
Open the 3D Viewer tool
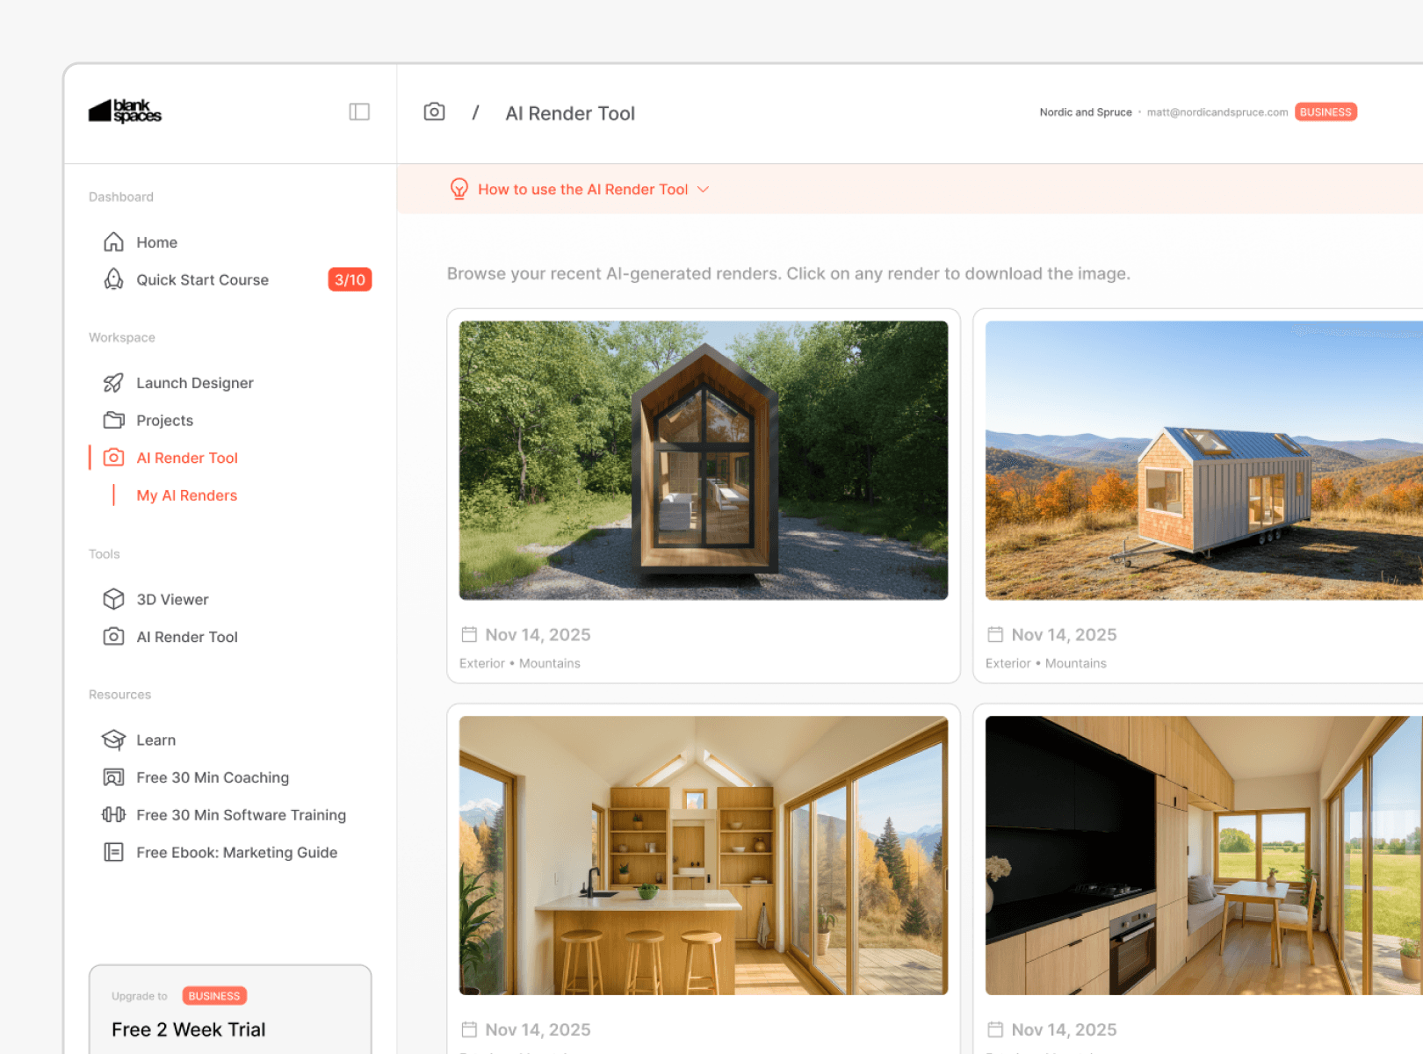(172, 599)
